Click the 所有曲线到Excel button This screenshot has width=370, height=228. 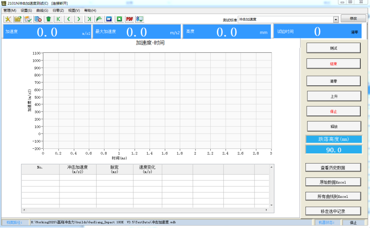point(333,196)
